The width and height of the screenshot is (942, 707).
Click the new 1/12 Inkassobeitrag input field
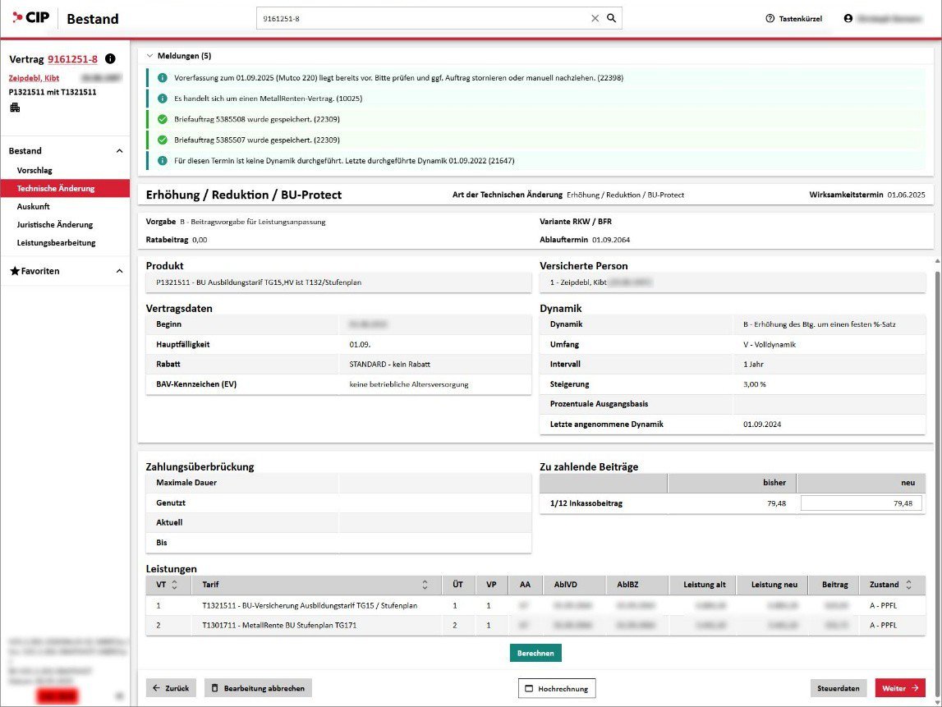[x=861, y=503]
